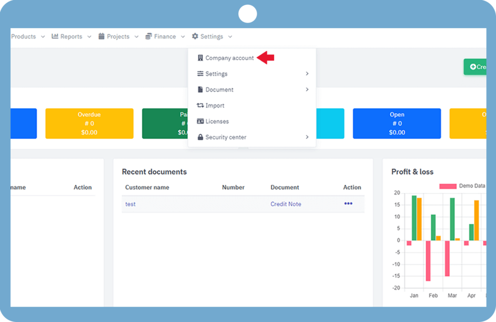Click the Settings gear icon in navbar
The height and width of the screenshot is (322, 496).
coord(195,36)
